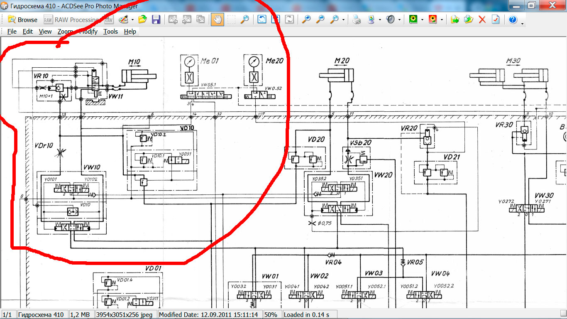The height and width of the screenshot is (319, 567).
Task: Open the speaker audio dropdown arrow
Action: (399, 20)
